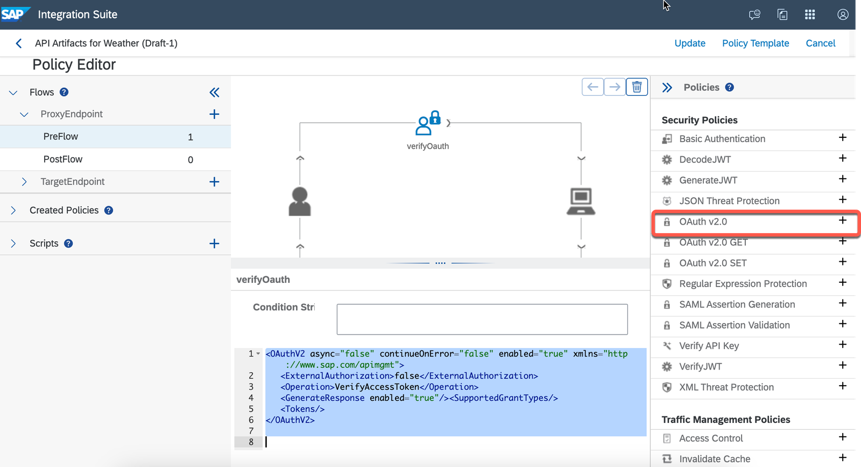This screenshot has width=861, height=467.
Task: Open the user profile icon in header
Action: pyautogui.click(x=843, y=15)
